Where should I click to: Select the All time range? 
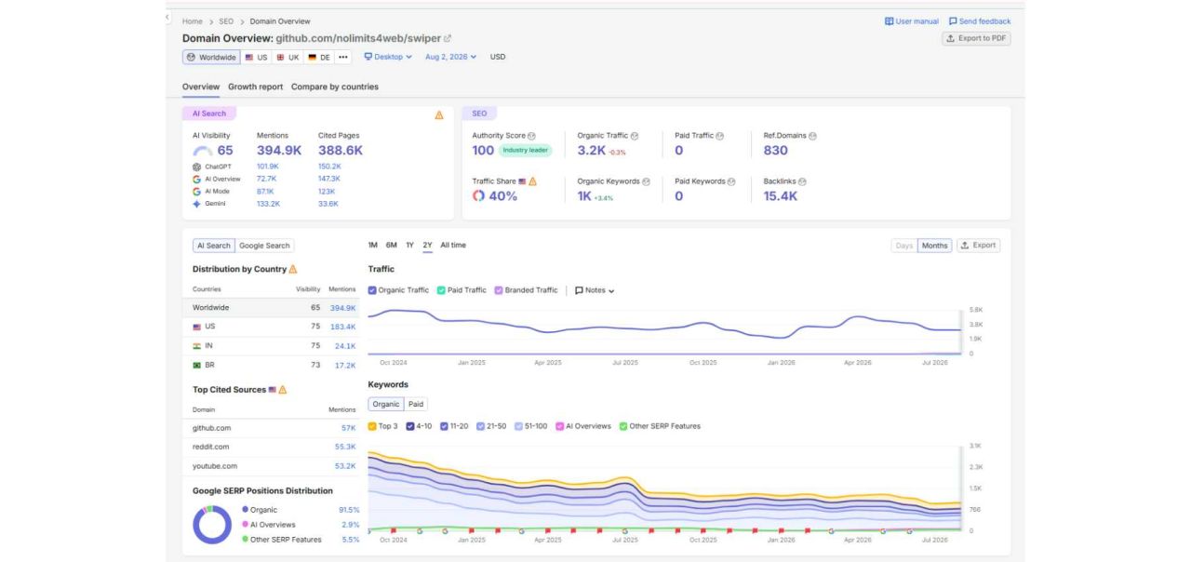coord(453,246)
